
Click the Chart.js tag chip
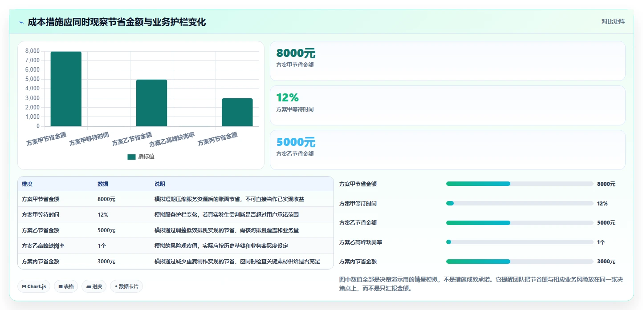pyautogui.click(x=34, y=286)
